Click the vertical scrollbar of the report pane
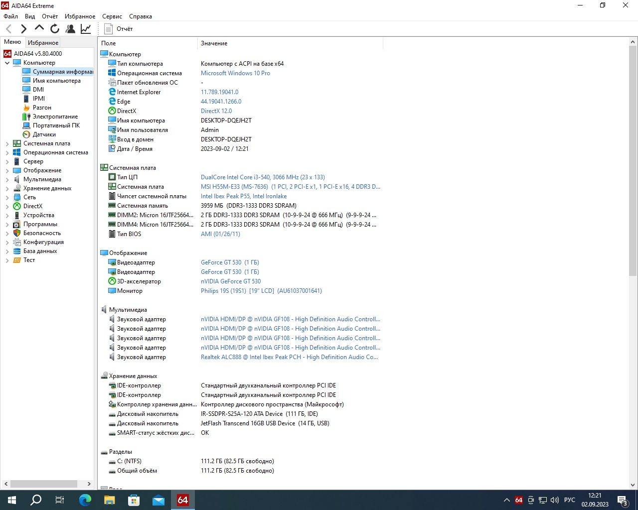Screen dimensions: 638x510 (633, 162)
